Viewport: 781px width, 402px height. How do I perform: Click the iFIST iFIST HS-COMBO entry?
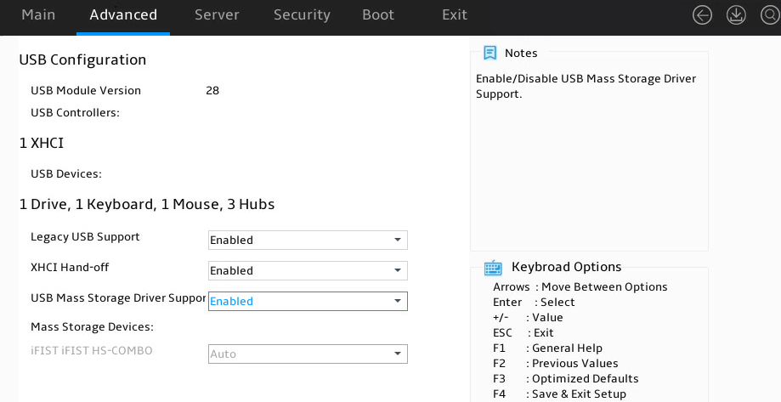tap(92, 350)
